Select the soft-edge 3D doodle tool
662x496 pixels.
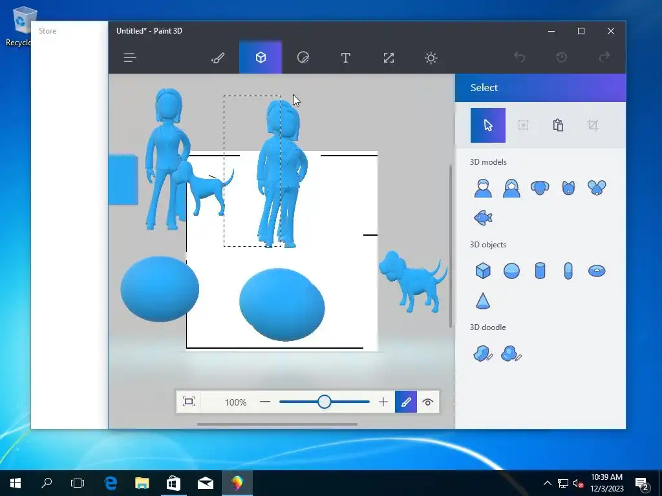tap(511, 354)
